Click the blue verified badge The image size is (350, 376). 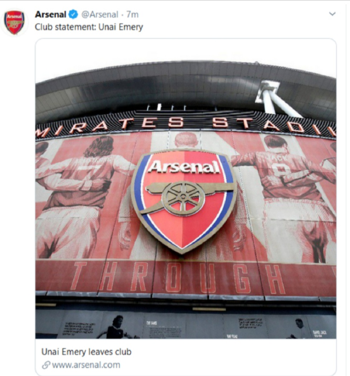[x=74, y=15]
